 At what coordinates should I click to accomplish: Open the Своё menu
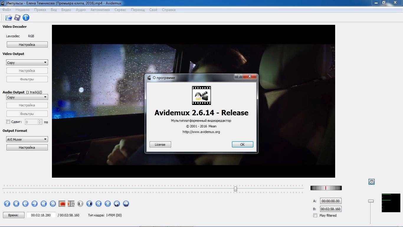coord(153,10)
